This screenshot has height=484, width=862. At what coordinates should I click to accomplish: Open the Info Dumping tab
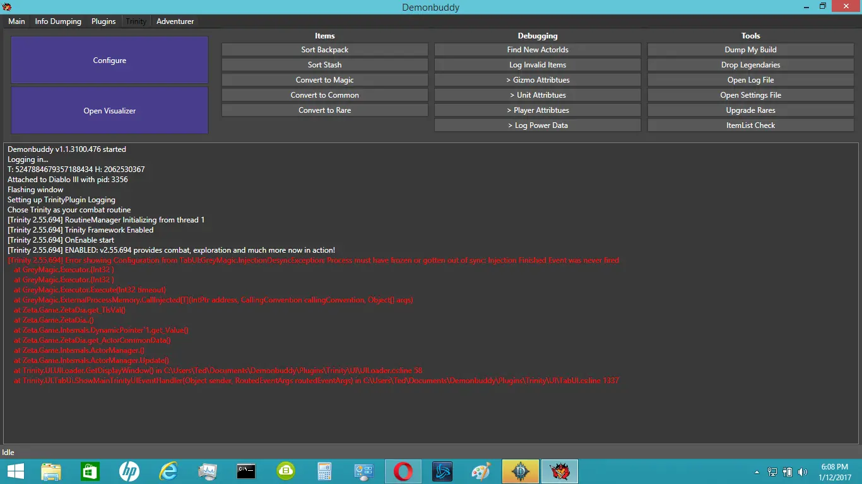[58, 21]
